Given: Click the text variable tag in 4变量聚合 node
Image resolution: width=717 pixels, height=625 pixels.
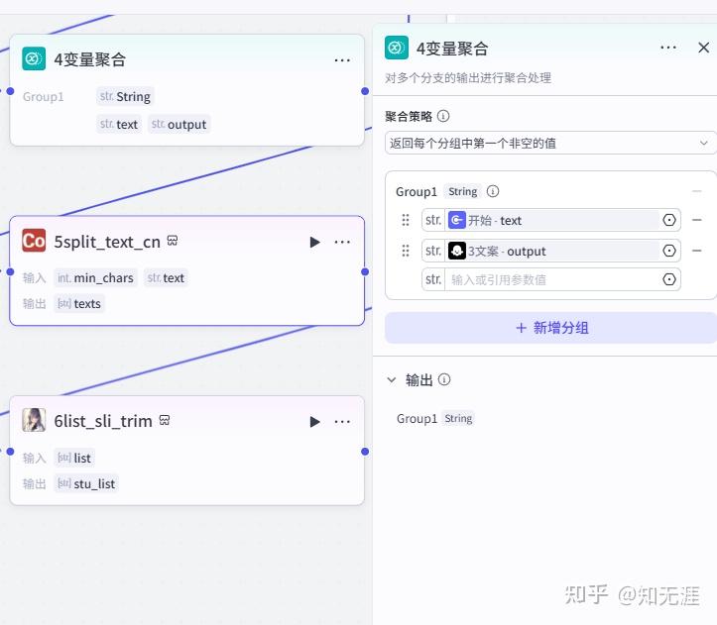Looking at the screenshot, I should [x=119, y=124].
